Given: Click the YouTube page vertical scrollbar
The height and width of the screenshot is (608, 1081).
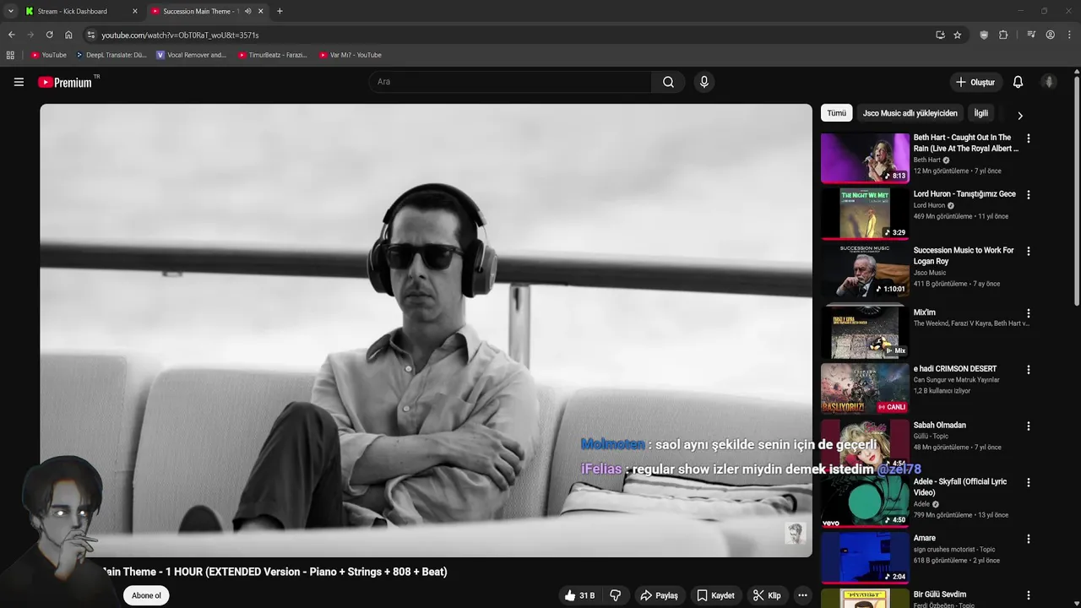Looking at the screenshot, I should click(x=1077, y=190).
